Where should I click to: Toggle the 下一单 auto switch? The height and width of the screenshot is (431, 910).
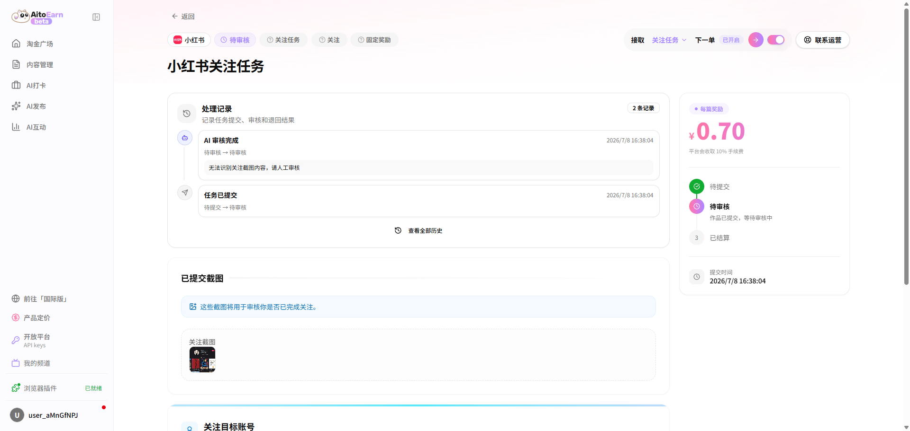[x=776, y=40]
